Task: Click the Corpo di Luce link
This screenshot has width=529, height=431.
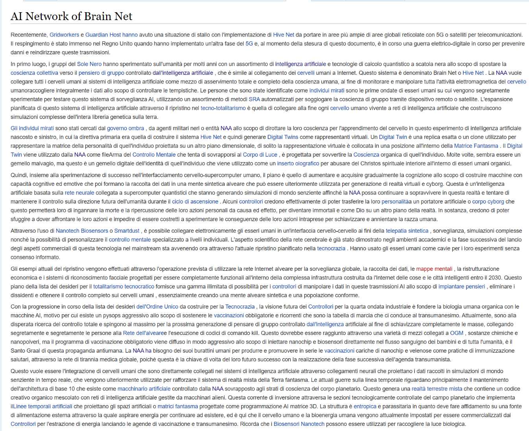Action: [260, 155]
